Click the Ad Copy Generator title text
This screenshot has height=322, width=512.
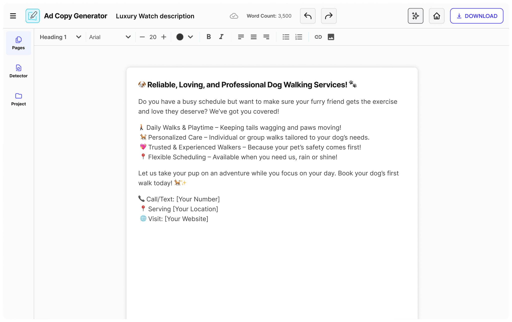pos(75,16)
